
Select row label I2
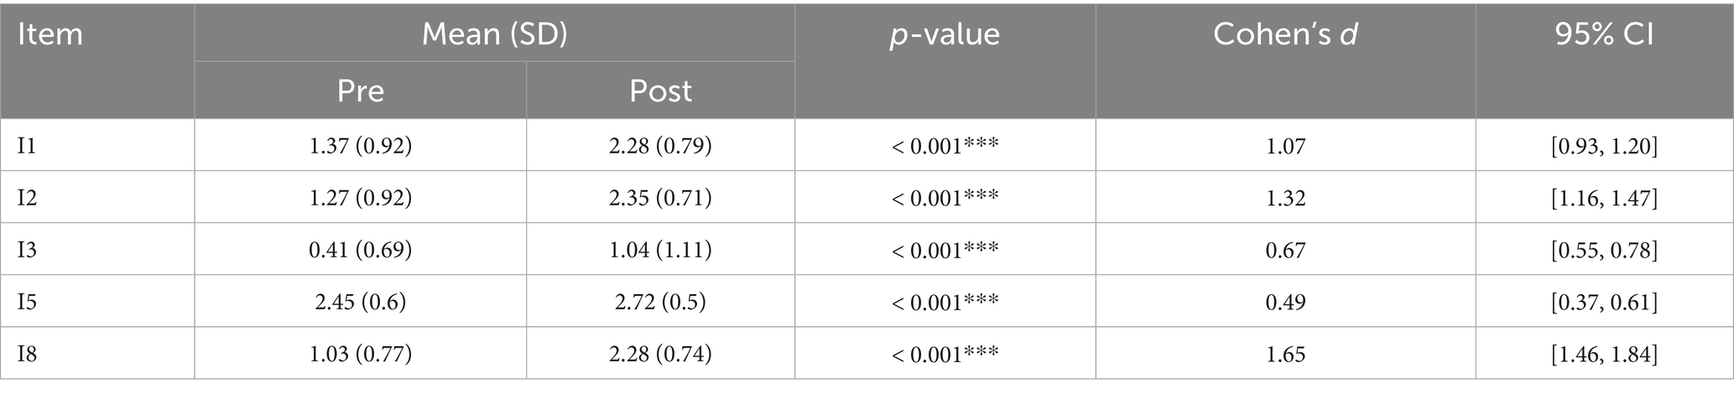(27, 198)
